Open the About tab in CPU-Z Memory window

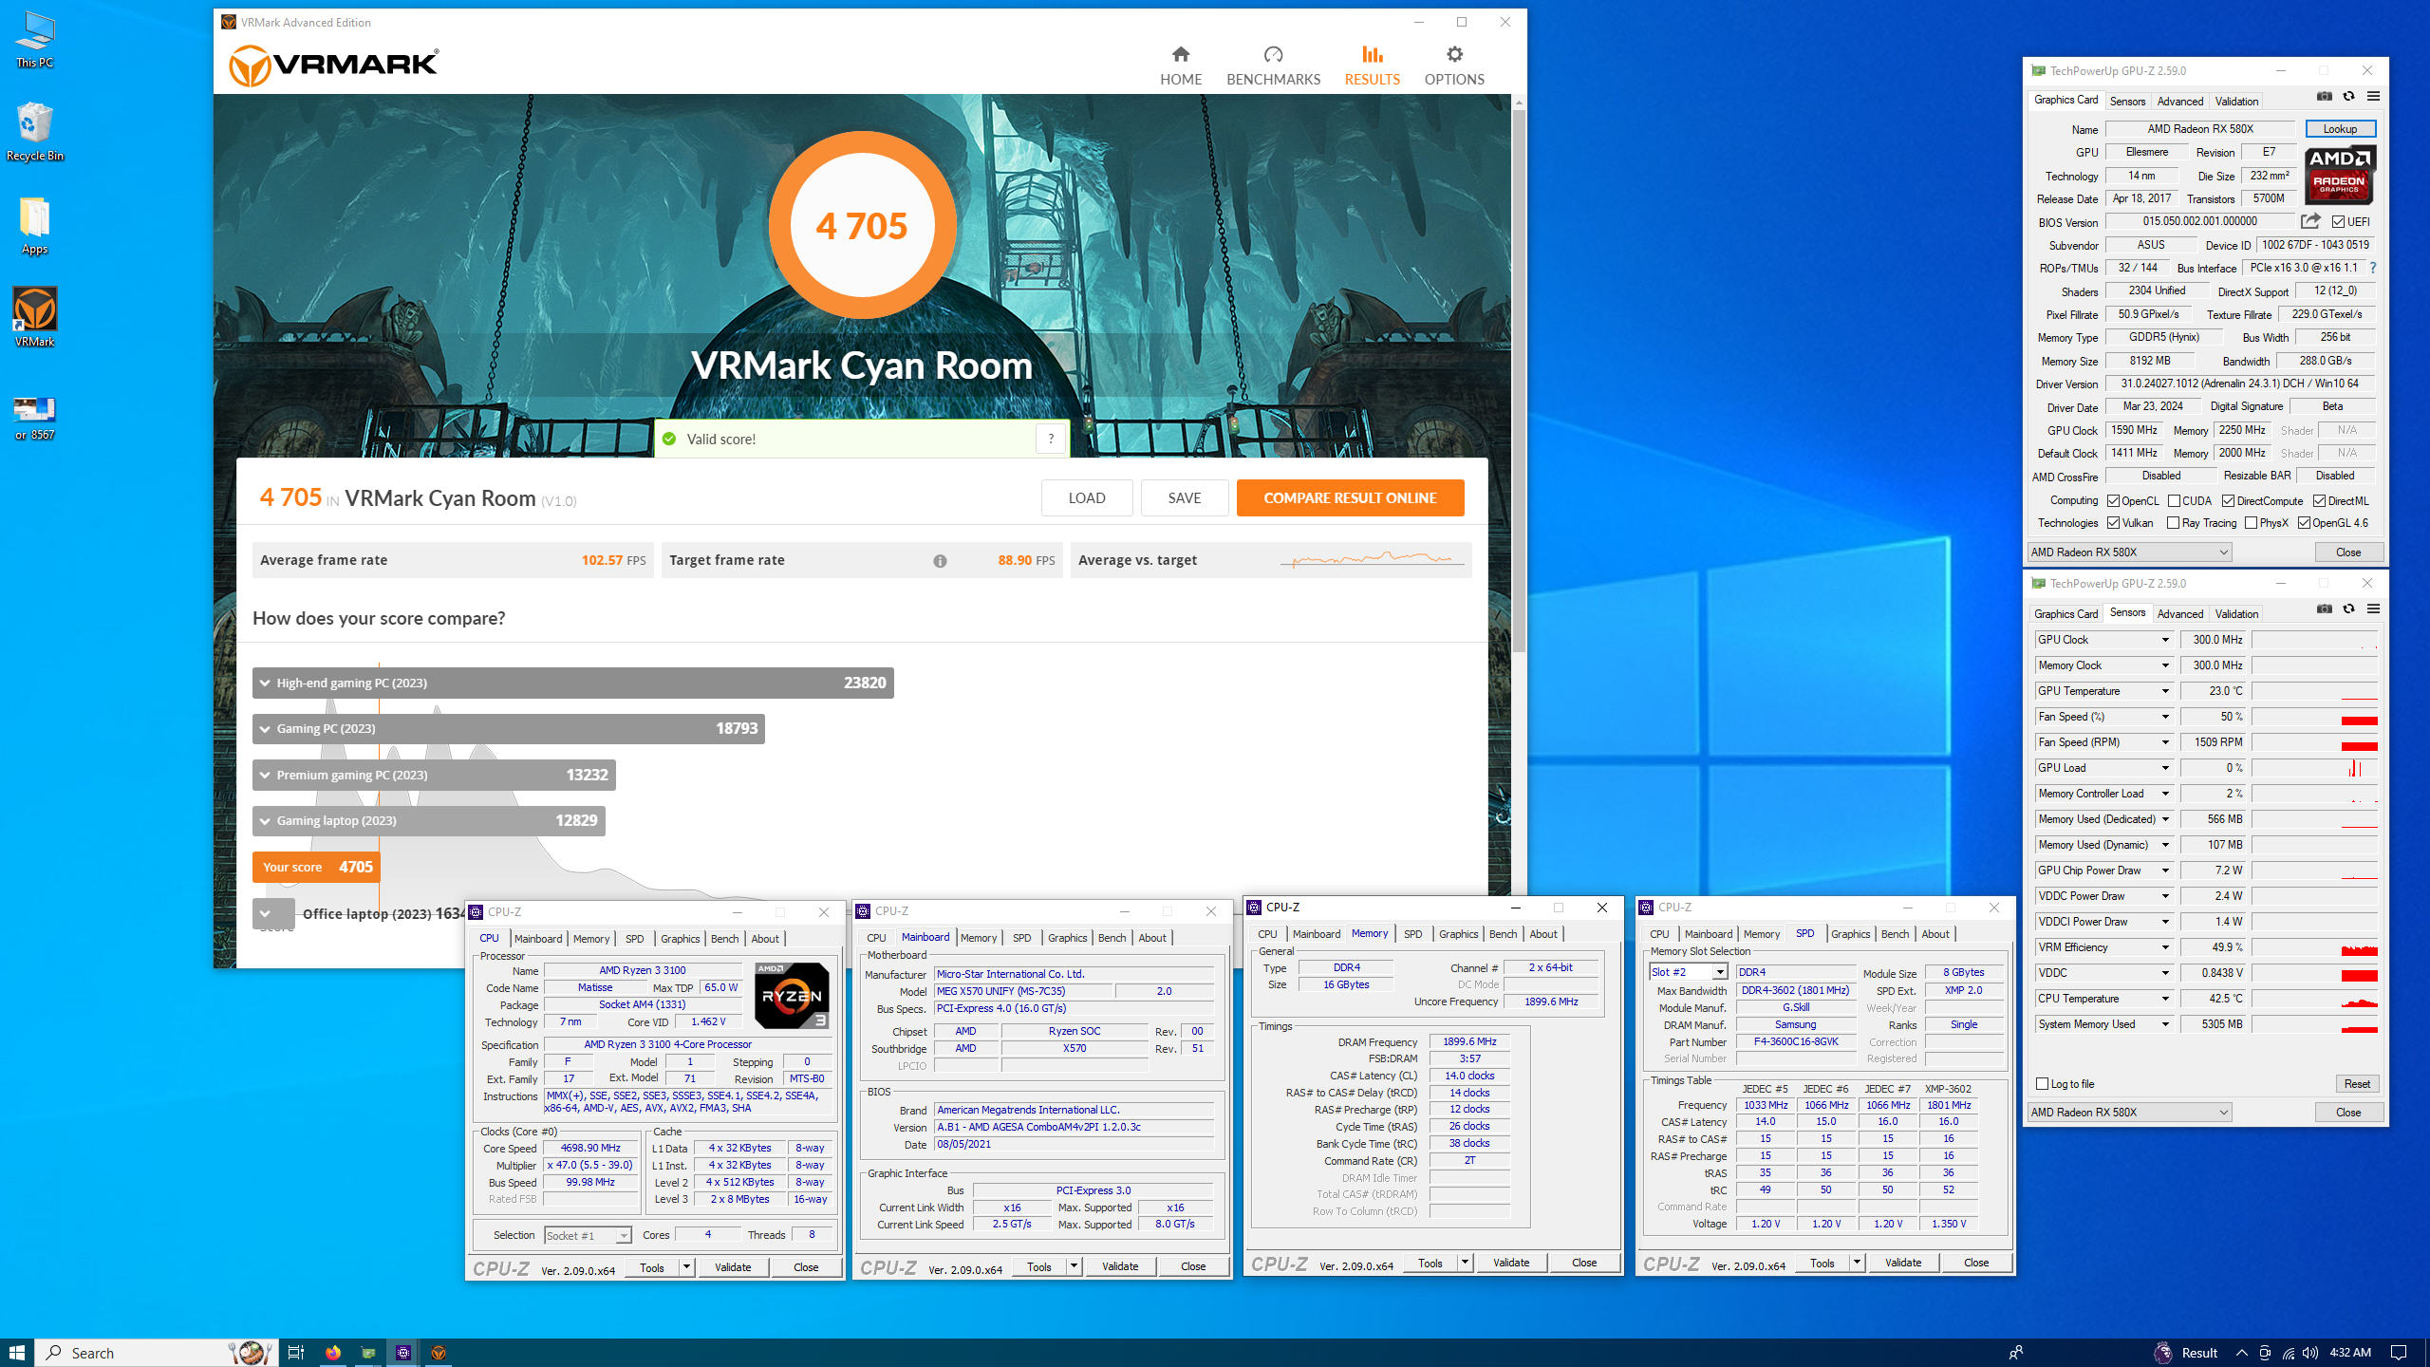pyautogui.click(x=1542, y=934)
